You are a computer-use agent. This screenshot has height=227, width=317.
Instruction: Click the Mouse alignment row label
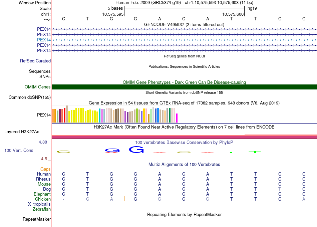pyautogui.click(x=44, y=184)
